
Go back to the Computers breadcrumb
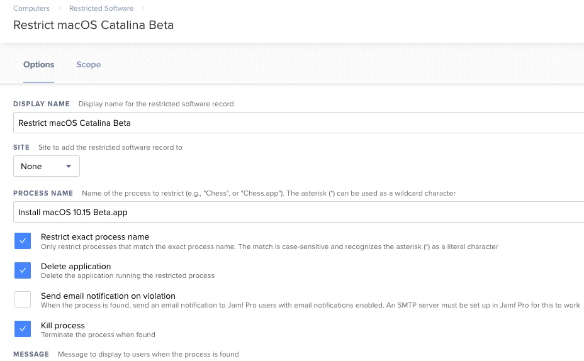[x=31, y=8]
